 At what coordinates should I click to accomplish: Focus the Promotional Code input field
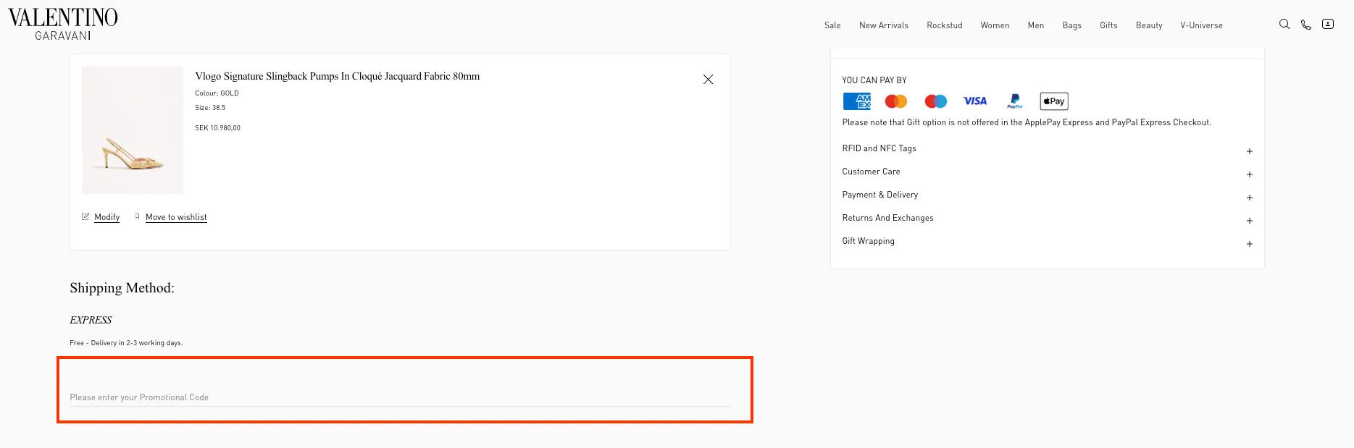399,397
